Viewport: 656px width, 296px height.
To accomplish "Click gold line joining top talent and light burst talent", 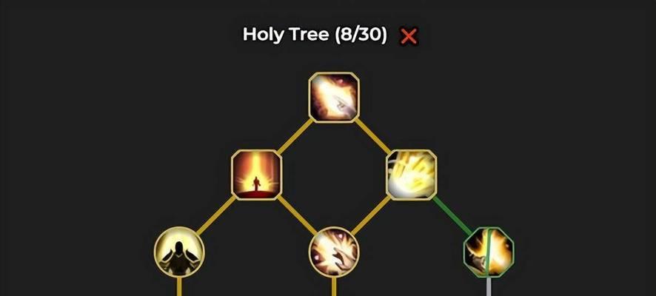I will point(372,136).
